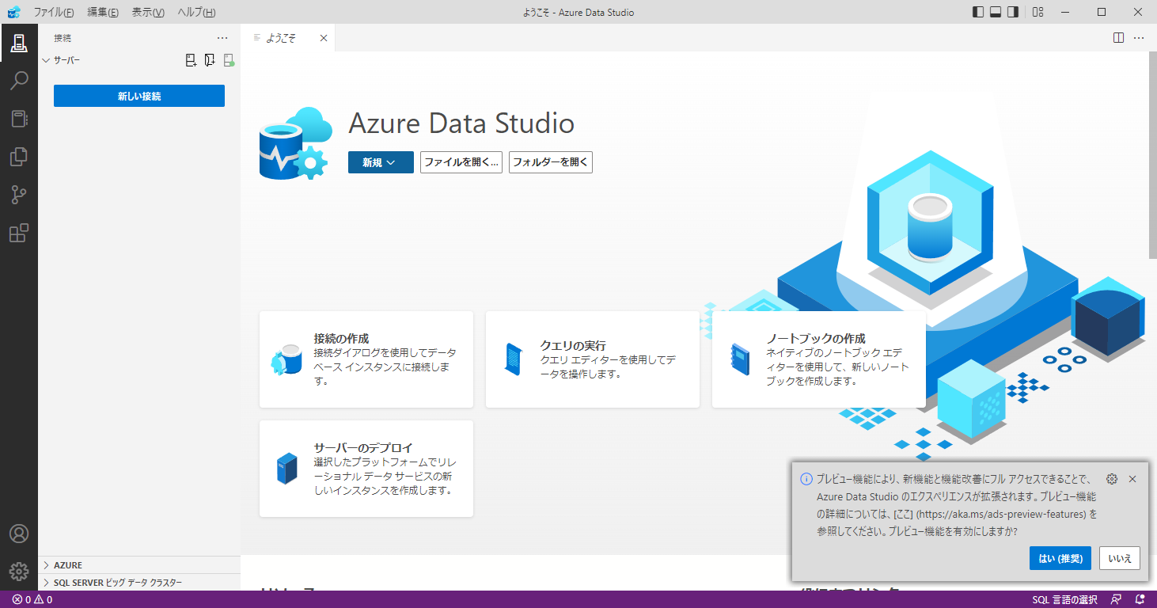Open the Search view in activity bar

[19, 81]
